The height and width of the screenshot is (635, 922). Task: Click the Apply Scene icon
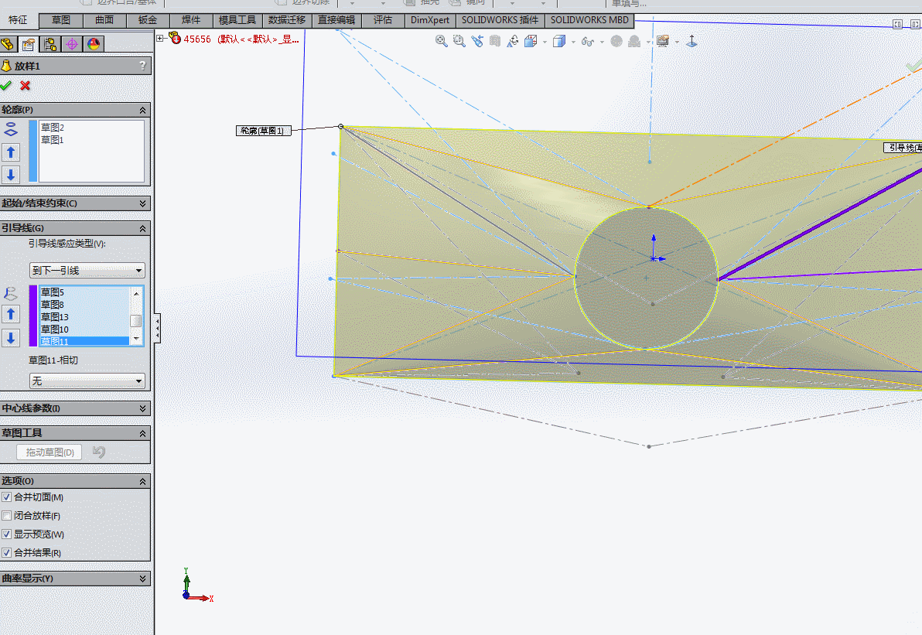[x=634, y=41]
